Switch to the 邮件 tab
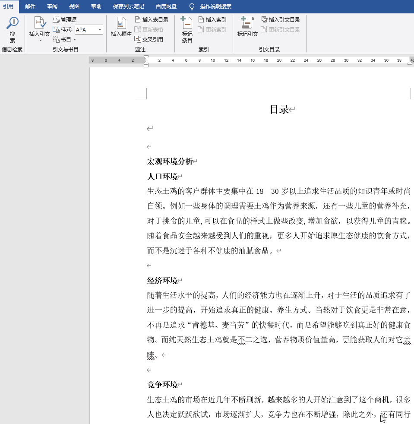The width and height of the screenshot is (414, 424). [x=30, y=6]
